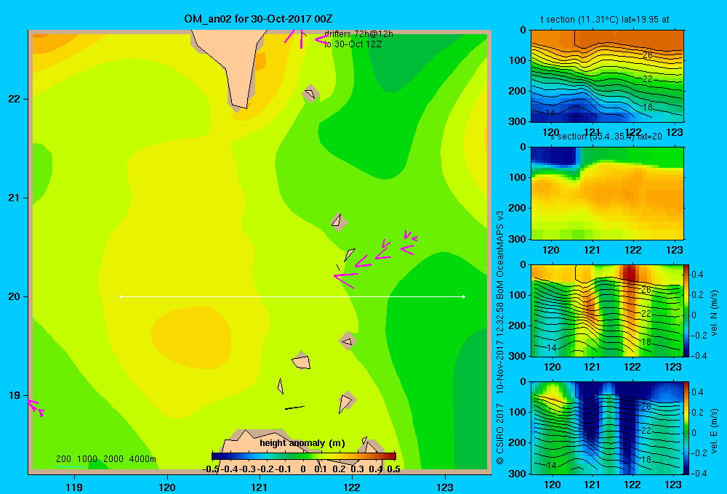
Task: Click the longitude 123 label under main map
Action: click(x=445, y=487)
